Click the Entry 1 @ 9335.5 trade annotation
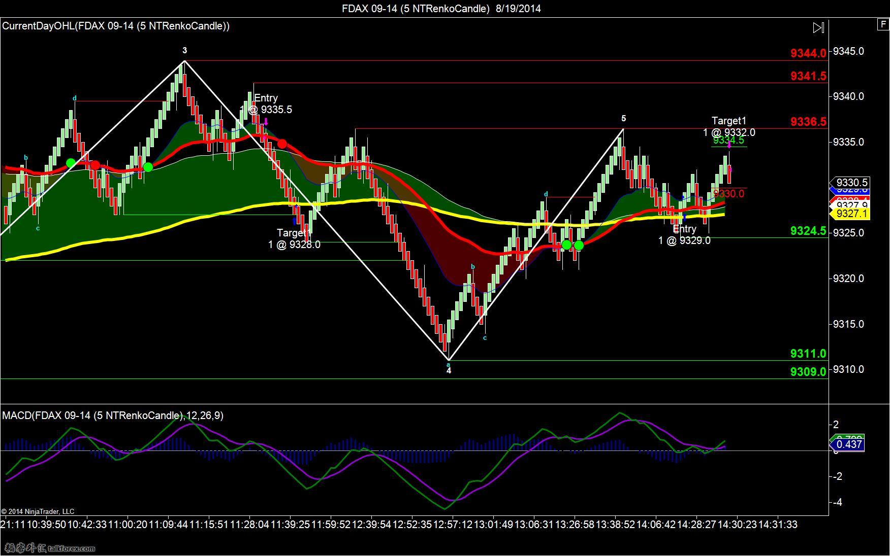890x556 pixels. coord(266,104)
